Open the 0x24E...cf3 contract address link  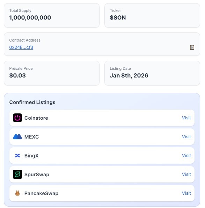click(21, 47)
